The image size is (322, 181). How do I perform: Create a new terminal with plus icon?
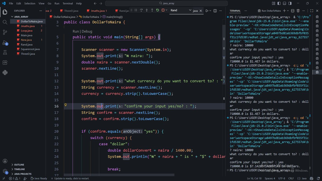[x=284, y=11]
